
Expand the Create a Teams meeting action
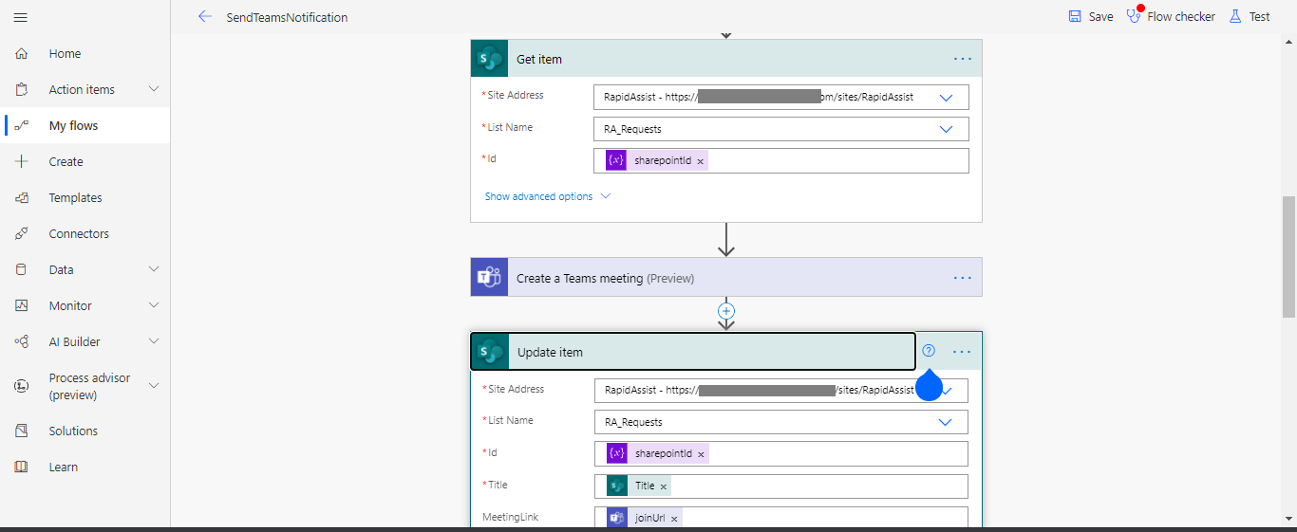(726, 278)
